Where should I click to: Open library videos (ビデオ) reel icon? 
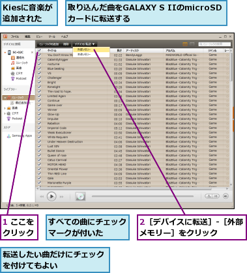tap(9, 113)
